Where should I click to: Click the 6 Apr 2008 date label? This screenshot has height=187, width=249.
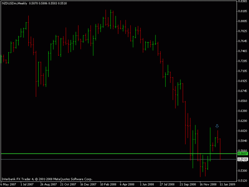(127, 184)
